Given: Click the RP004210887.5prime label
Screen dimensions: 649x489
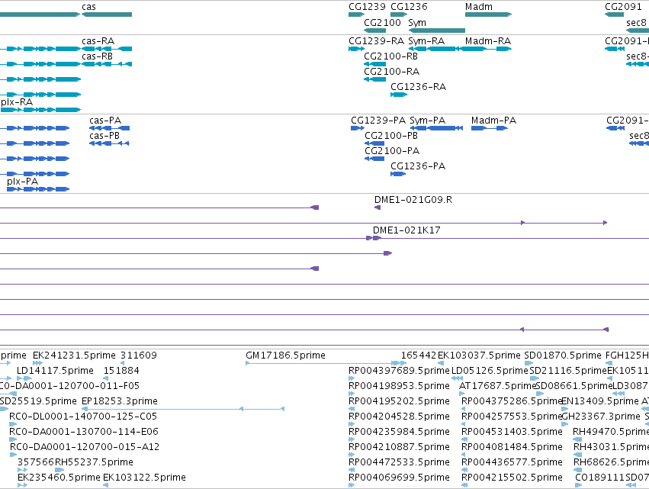Looking at the screenshot, I should point(399,447).
